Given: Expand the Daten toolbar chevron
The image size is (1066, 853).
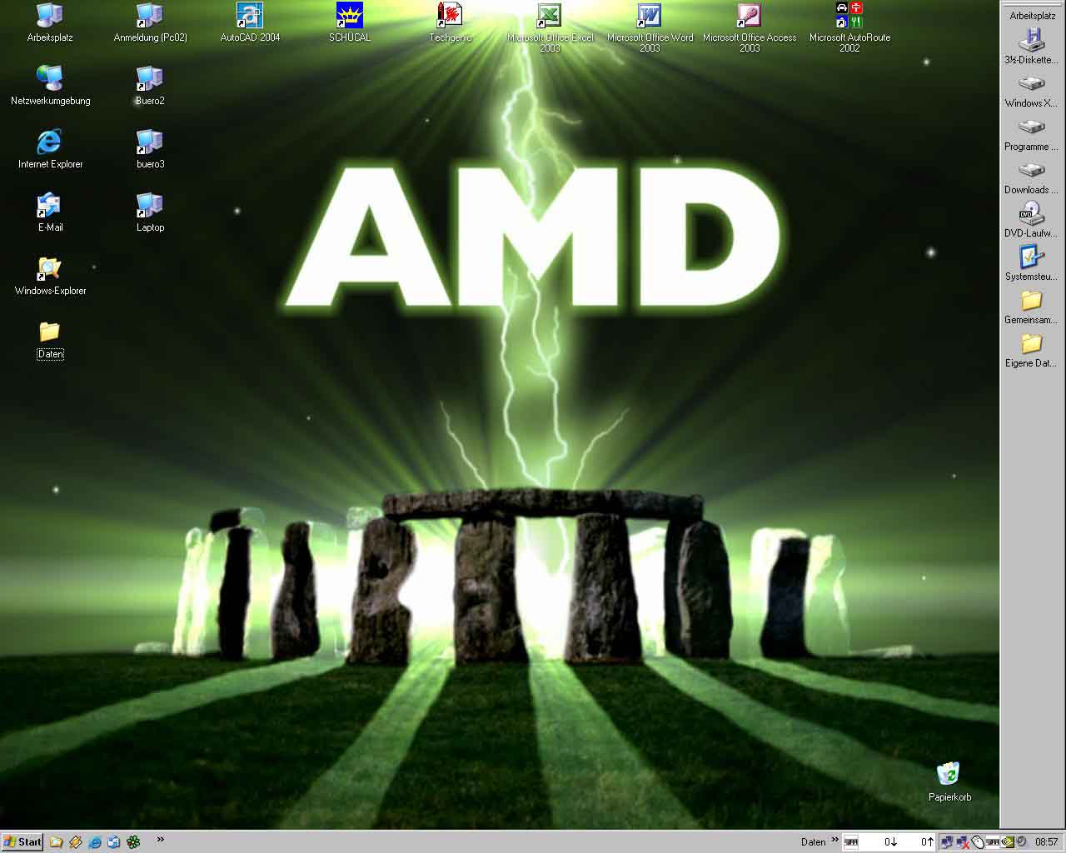Looking at the screenshot, I should coord(835,840).
